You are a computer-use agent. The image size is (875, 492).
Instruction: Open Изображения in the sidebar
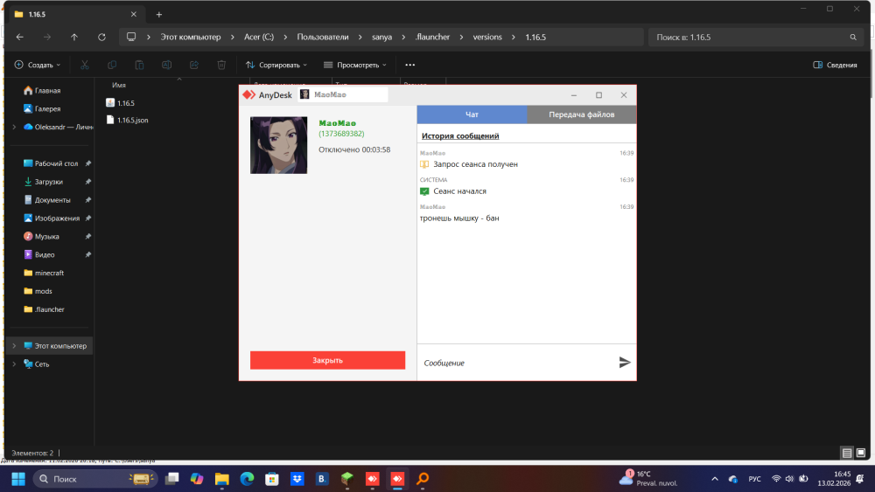click(52, 218)
